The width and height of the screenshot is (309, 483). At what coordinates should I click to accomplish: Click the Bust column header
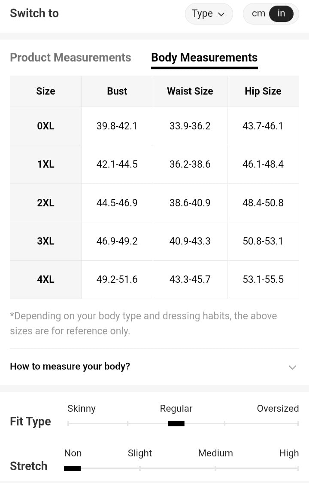[117, 91]
